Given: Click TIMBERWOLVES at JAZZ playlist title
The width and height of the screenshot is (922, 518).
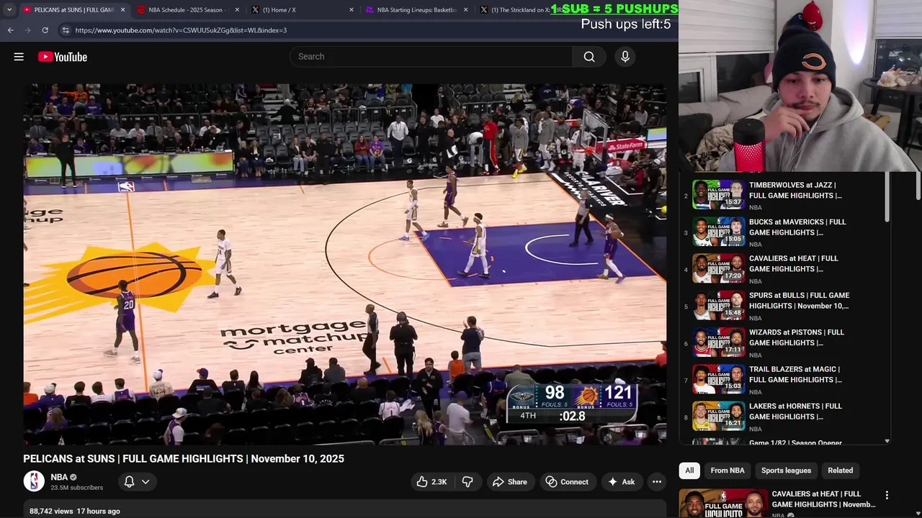Looking at the screenshot, I should [795, 190].
